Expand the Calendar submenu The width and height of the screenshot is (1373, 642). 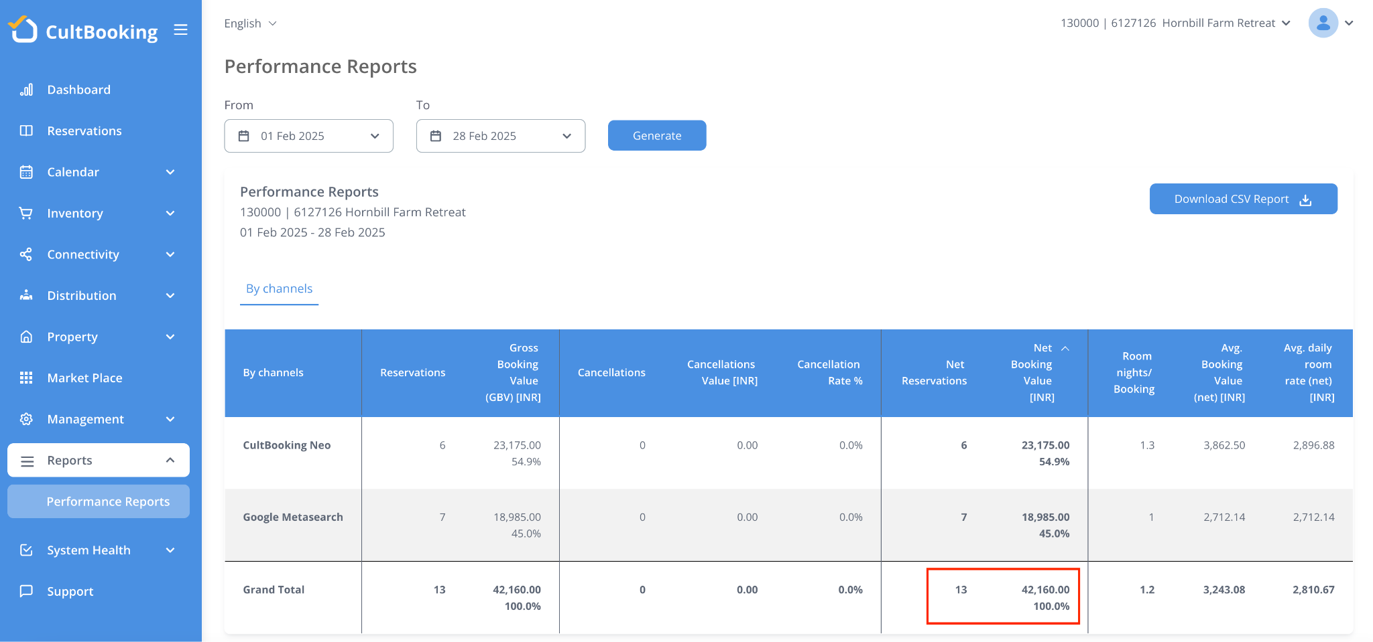[170, 172]
